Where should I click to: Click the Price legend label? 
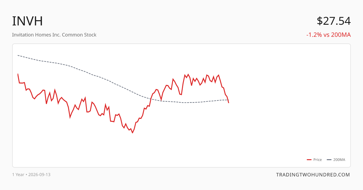click(x=318, y=160)
